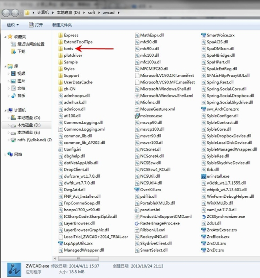Viewport: 260px width, 278px height.
Task: Click the ZCSSynchronizer.exe icon
Action: (204, 216)
